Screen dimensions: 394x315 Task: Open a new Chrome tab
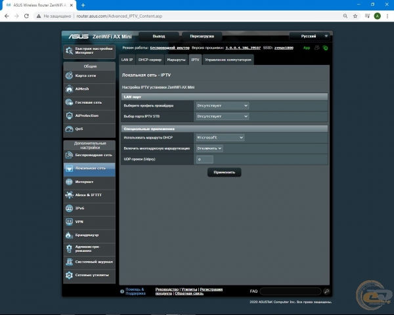83,5
